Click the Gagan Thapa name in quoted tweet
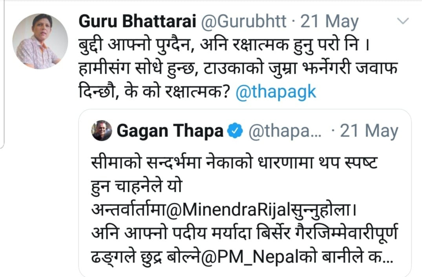 pyautogui.click(x=170, y=131)
